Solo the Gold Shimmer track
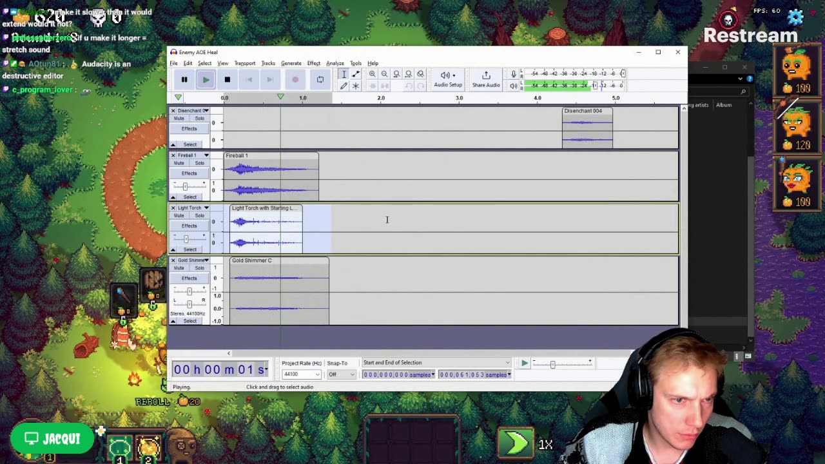 [200, 268]
